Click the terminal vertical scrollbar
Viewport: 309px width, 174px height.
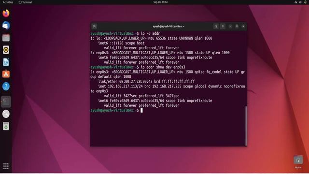click(x=246, y=126)
